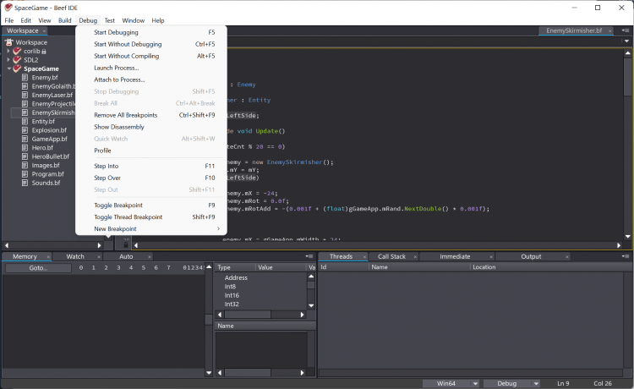Click the SDL2 project checkmark icon
The width and height of the screenshot is (634, 389).
click(x=17, y=60)
